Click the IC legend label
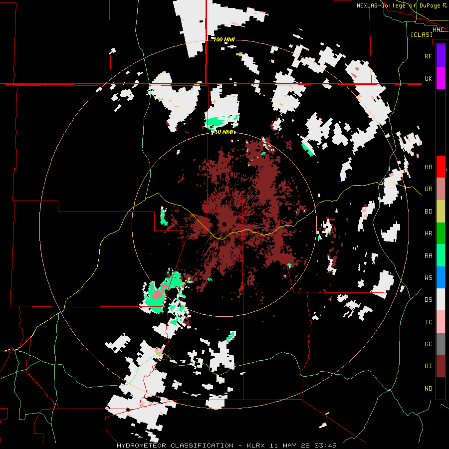This screenshot has height=449, width=449. click(x=428, y=322)
